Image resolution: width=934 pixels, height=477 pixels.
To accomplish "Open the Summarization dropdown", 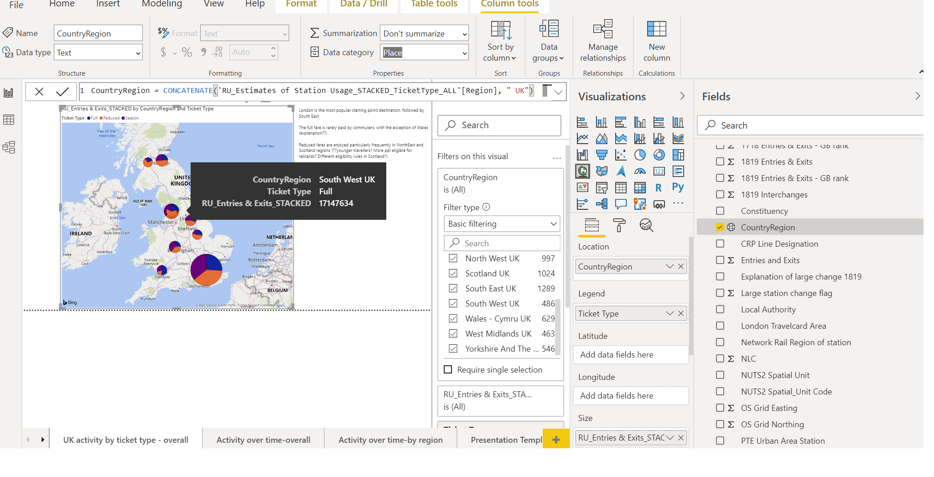I will click(424, 33).
